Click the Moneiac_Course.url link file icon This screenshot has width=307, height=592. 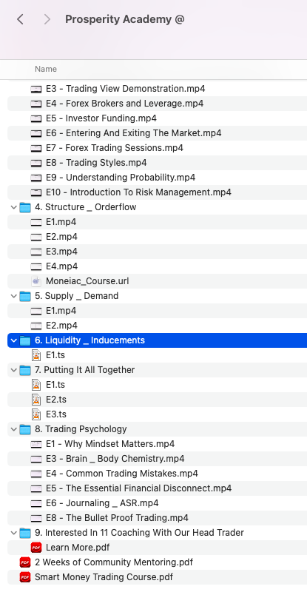[36, 281]
